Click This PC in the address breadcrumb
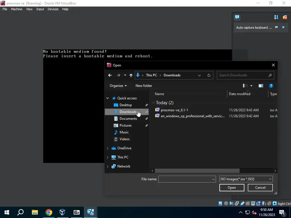This screenshot has width=291, height=218. [151, 75]
